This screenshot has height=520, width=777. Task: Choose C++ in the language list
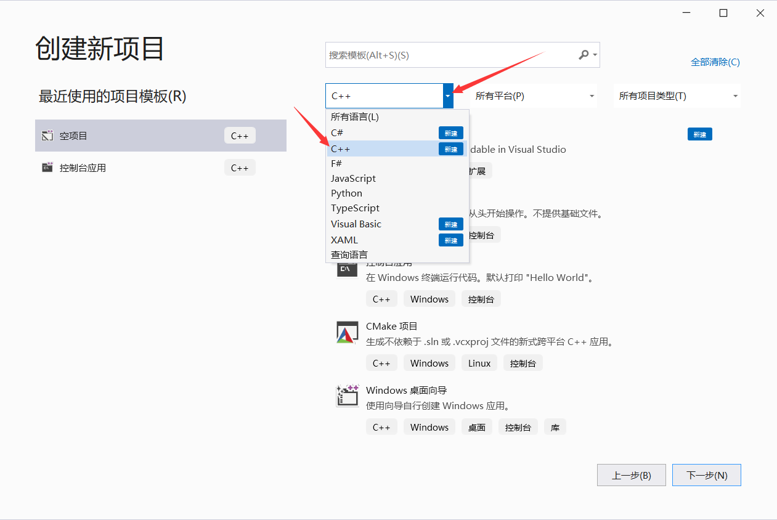397,148
